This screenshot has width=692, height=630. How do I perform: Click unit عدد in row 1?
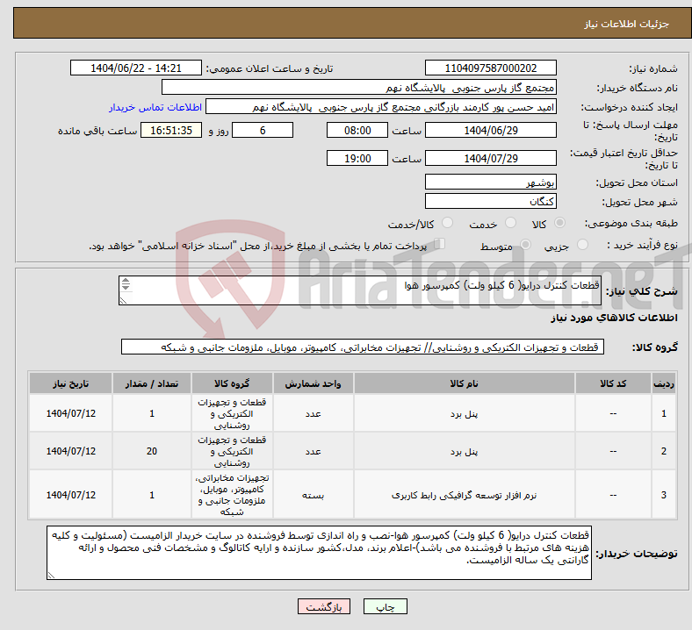pos(313,413)
